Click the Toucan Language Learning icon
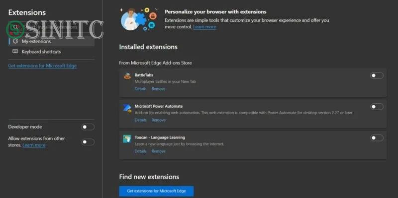This screenshot has width=398, height=198. [127, 139]
